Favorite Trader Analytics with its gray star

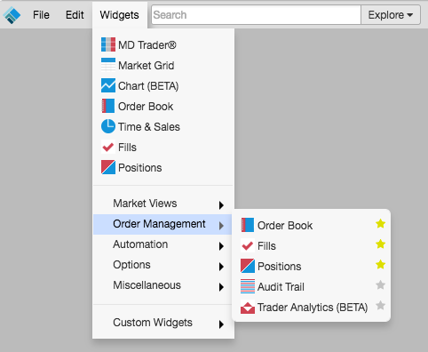[380, 306]
